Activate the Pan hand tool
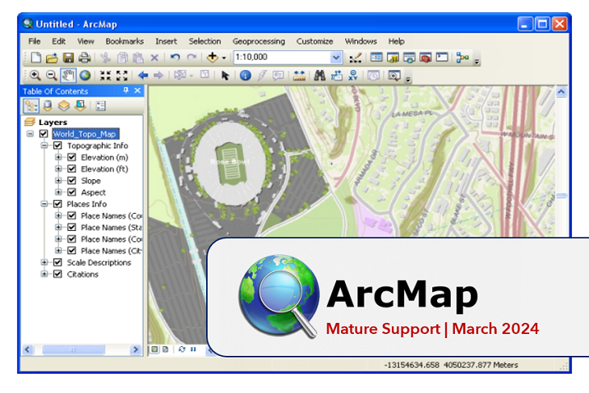Image resolution: width=589 pixels, height=393 pixels. click(x=68, y=75)
